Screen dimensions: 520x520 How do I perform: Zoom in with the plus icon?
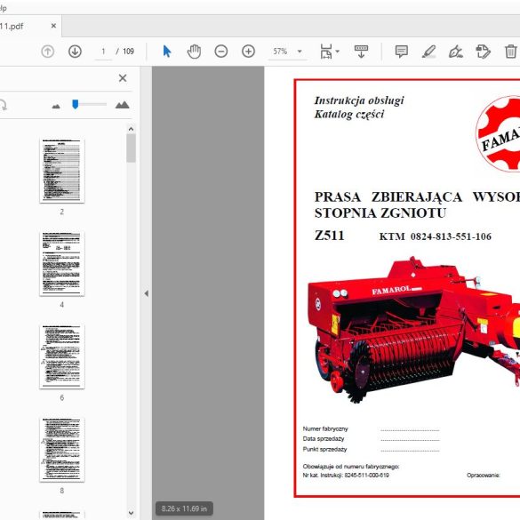click(x=248, y=52)
